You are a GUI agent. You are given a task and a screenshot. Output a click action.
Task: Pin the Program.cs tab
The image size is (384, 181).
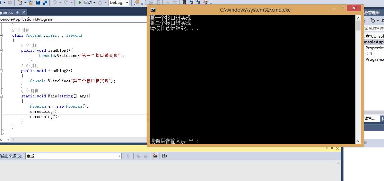[x=18, y=12]
